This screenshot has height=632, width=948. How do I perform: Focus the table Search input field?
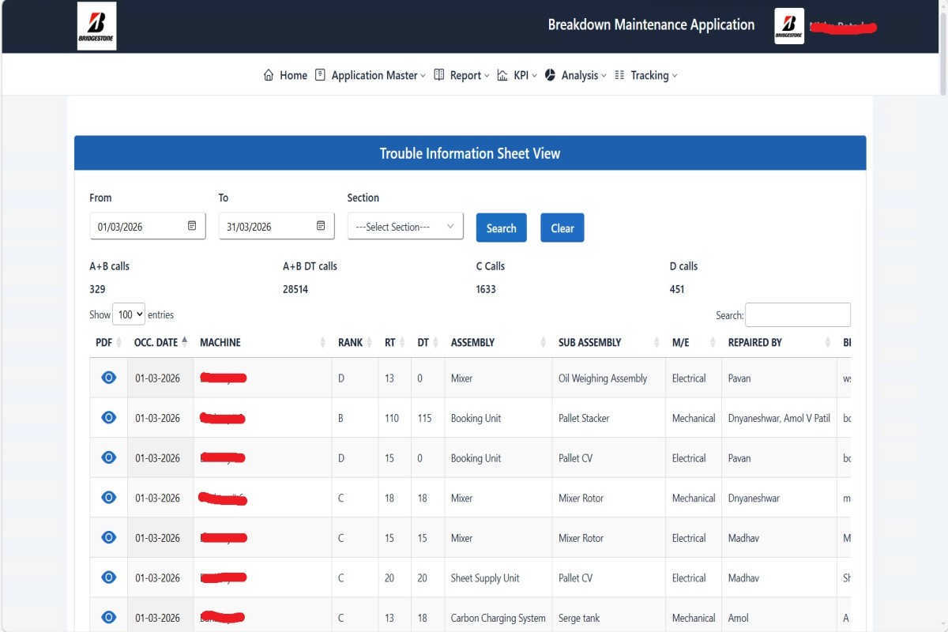pyautogui.click(x=797, y=314)
